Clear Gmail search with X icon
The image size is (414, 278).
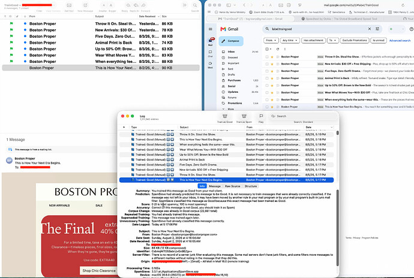370,29
